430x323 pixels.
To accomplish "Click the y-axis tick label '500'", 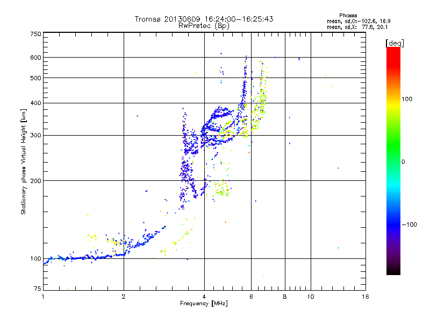I will 35,78.
